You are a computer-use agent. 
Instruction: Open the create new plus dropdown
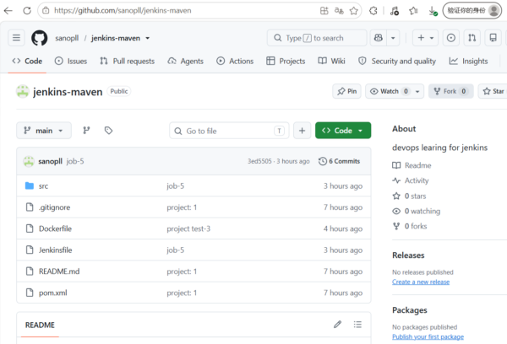425,38
